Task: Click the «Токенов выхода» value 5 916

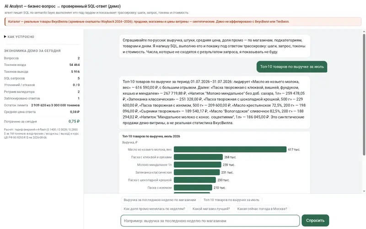Action: click(x=75, y=71)
